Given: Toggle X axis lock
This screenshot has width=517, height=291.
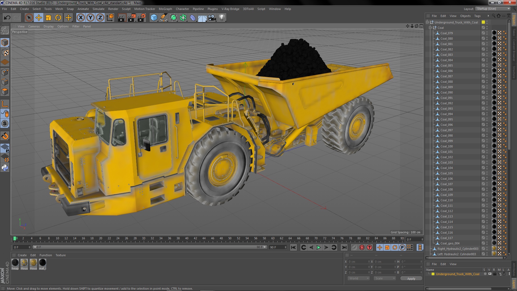Looking at the screenshot, I should click(81, 18).
